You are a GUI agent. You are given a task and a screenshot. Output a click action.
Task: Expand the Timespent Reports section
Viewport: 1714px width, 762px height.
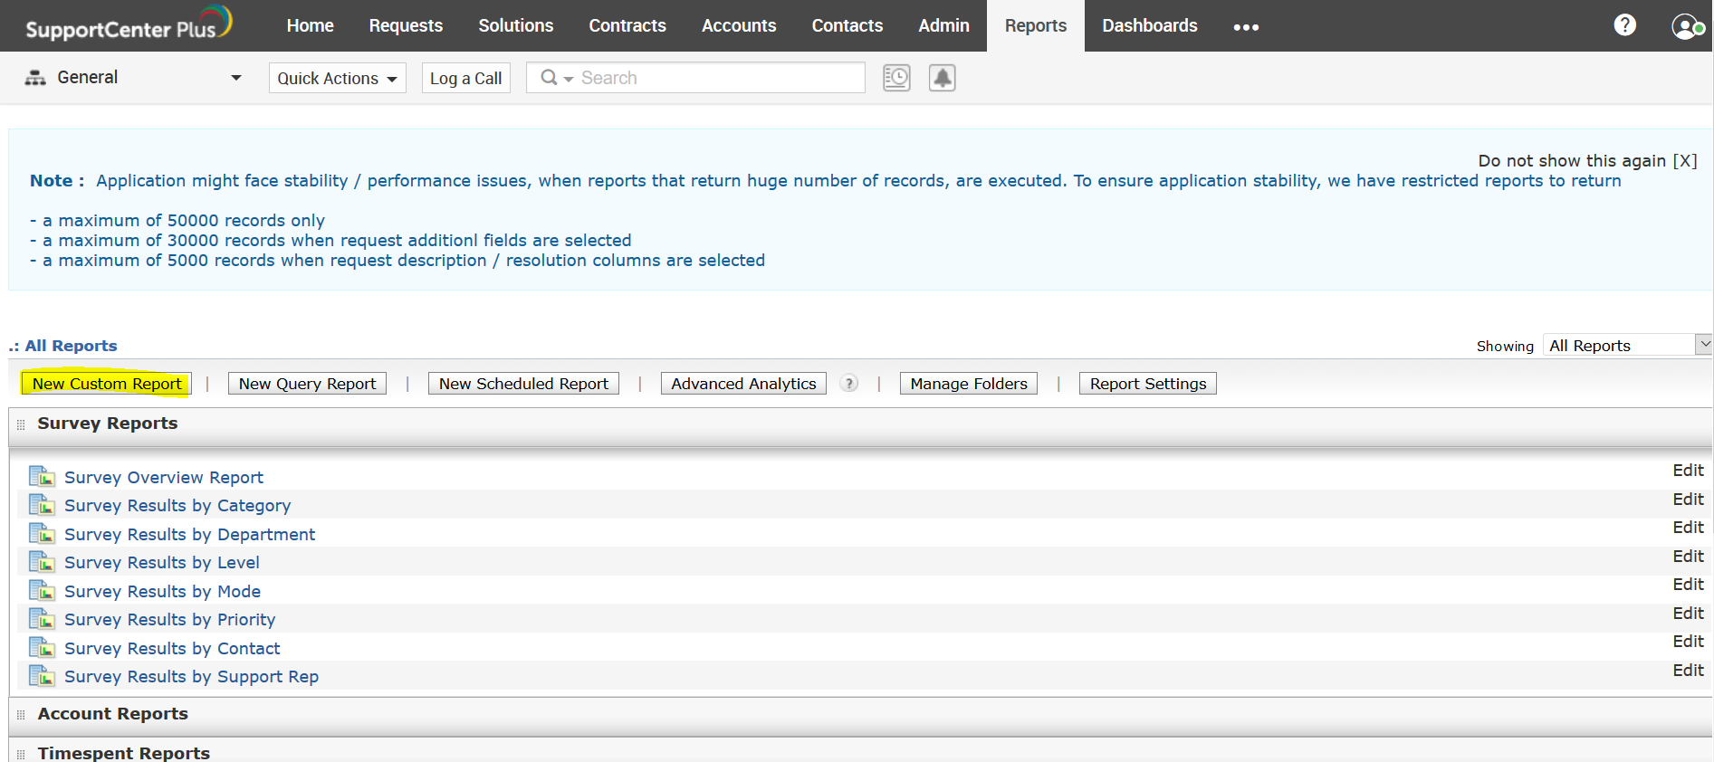coord(123,752)
